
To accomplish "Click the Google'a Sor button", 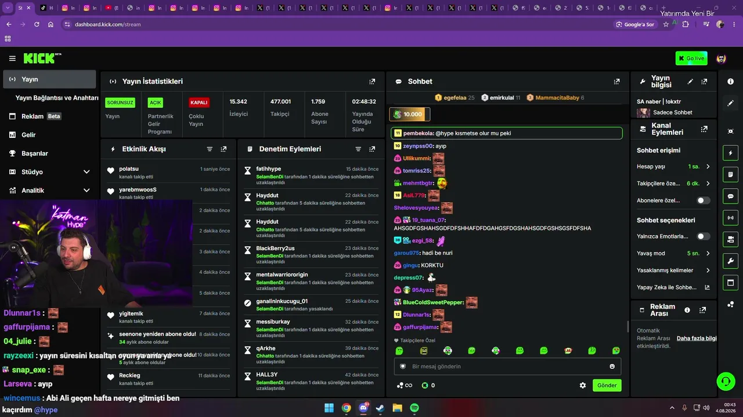I will tap(636, 24).
